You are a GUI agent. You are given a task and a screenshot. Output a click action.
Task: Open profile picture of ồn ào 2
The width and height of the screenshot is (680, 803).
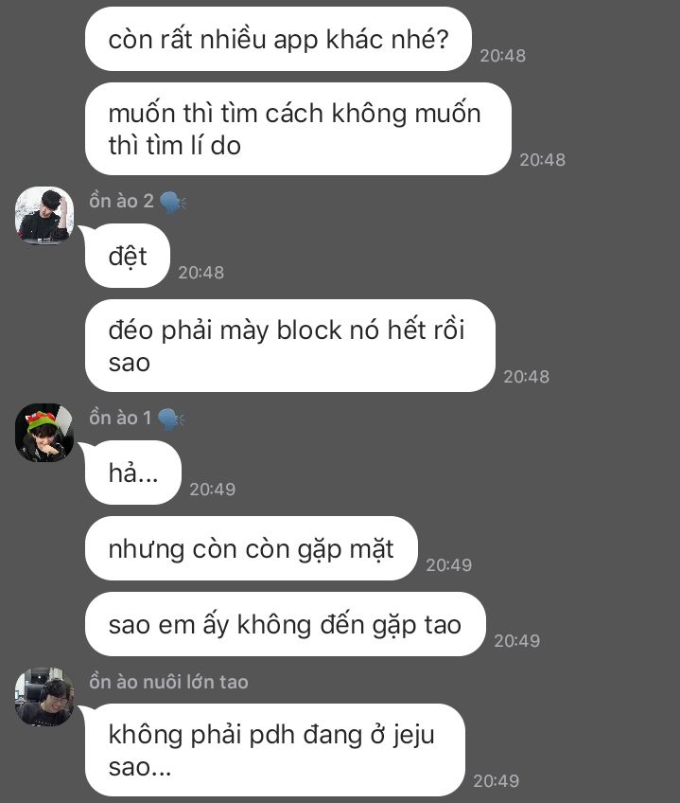[44, 216]
